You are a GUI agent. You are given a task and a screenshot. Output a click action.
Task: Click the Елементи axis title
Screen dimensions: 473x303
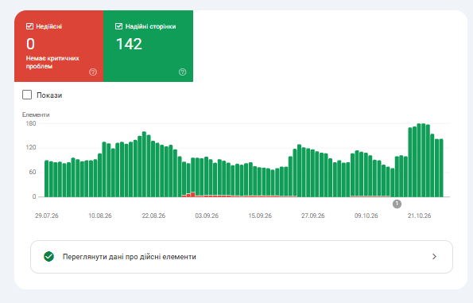36,115
